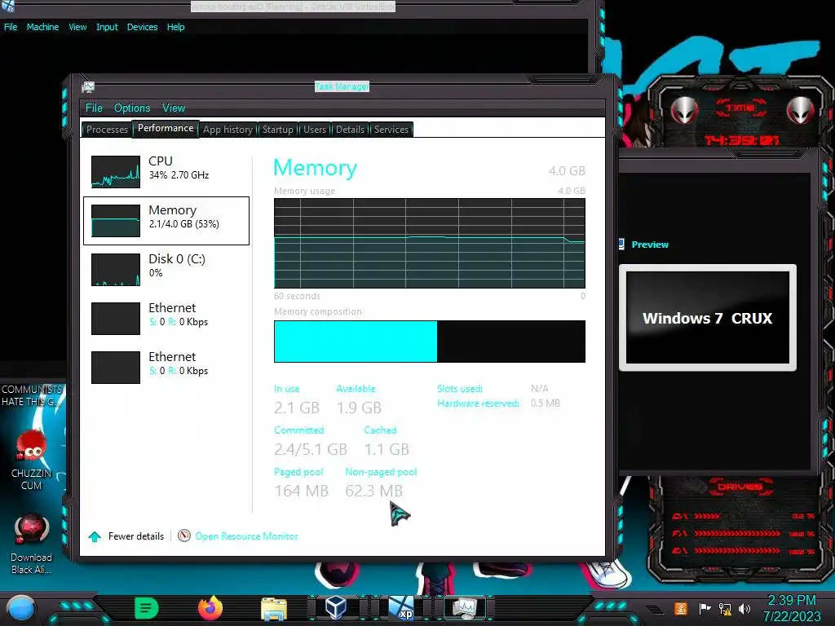Click left alien head on time widget
The width and height of the screenshot is (835, 626).
pyautogui.click(x=684, y=110)
